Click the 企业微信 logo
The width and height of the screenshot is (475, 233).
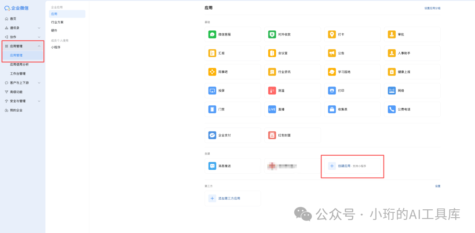(16, 8)
